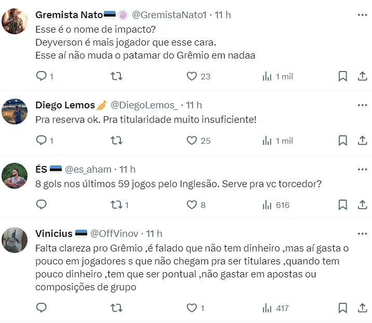372x323 pixels.
Task: Open more options for Gremista Nato's tweet
Action: coord(362,15)
